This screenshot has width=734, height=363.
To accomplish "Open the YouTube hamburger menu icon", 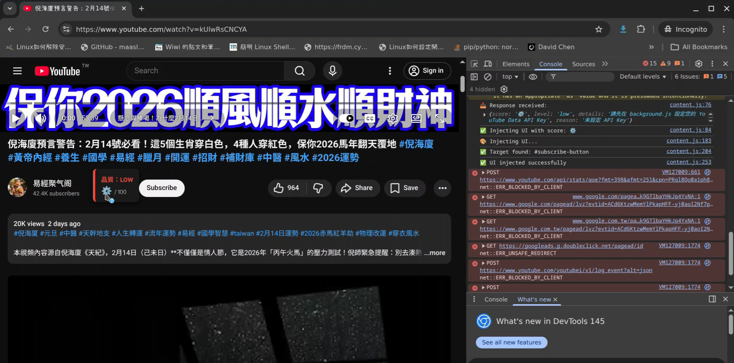I will click(17, 71).
